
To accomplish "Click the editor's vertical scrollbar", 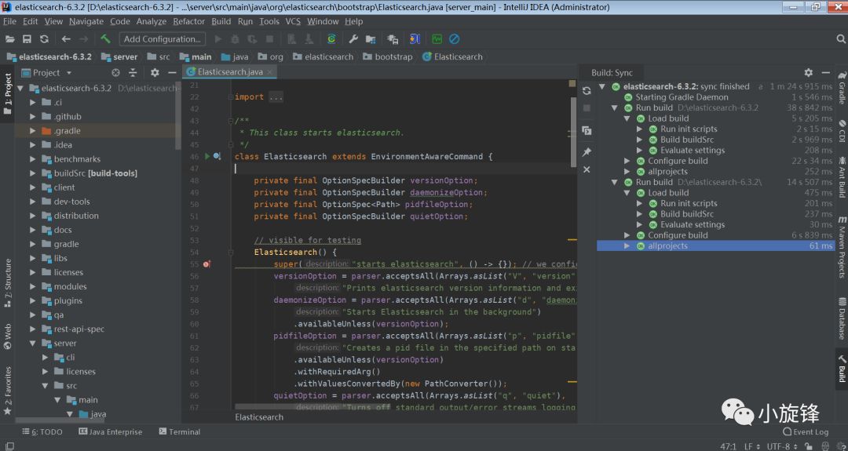I will point(574,133).
